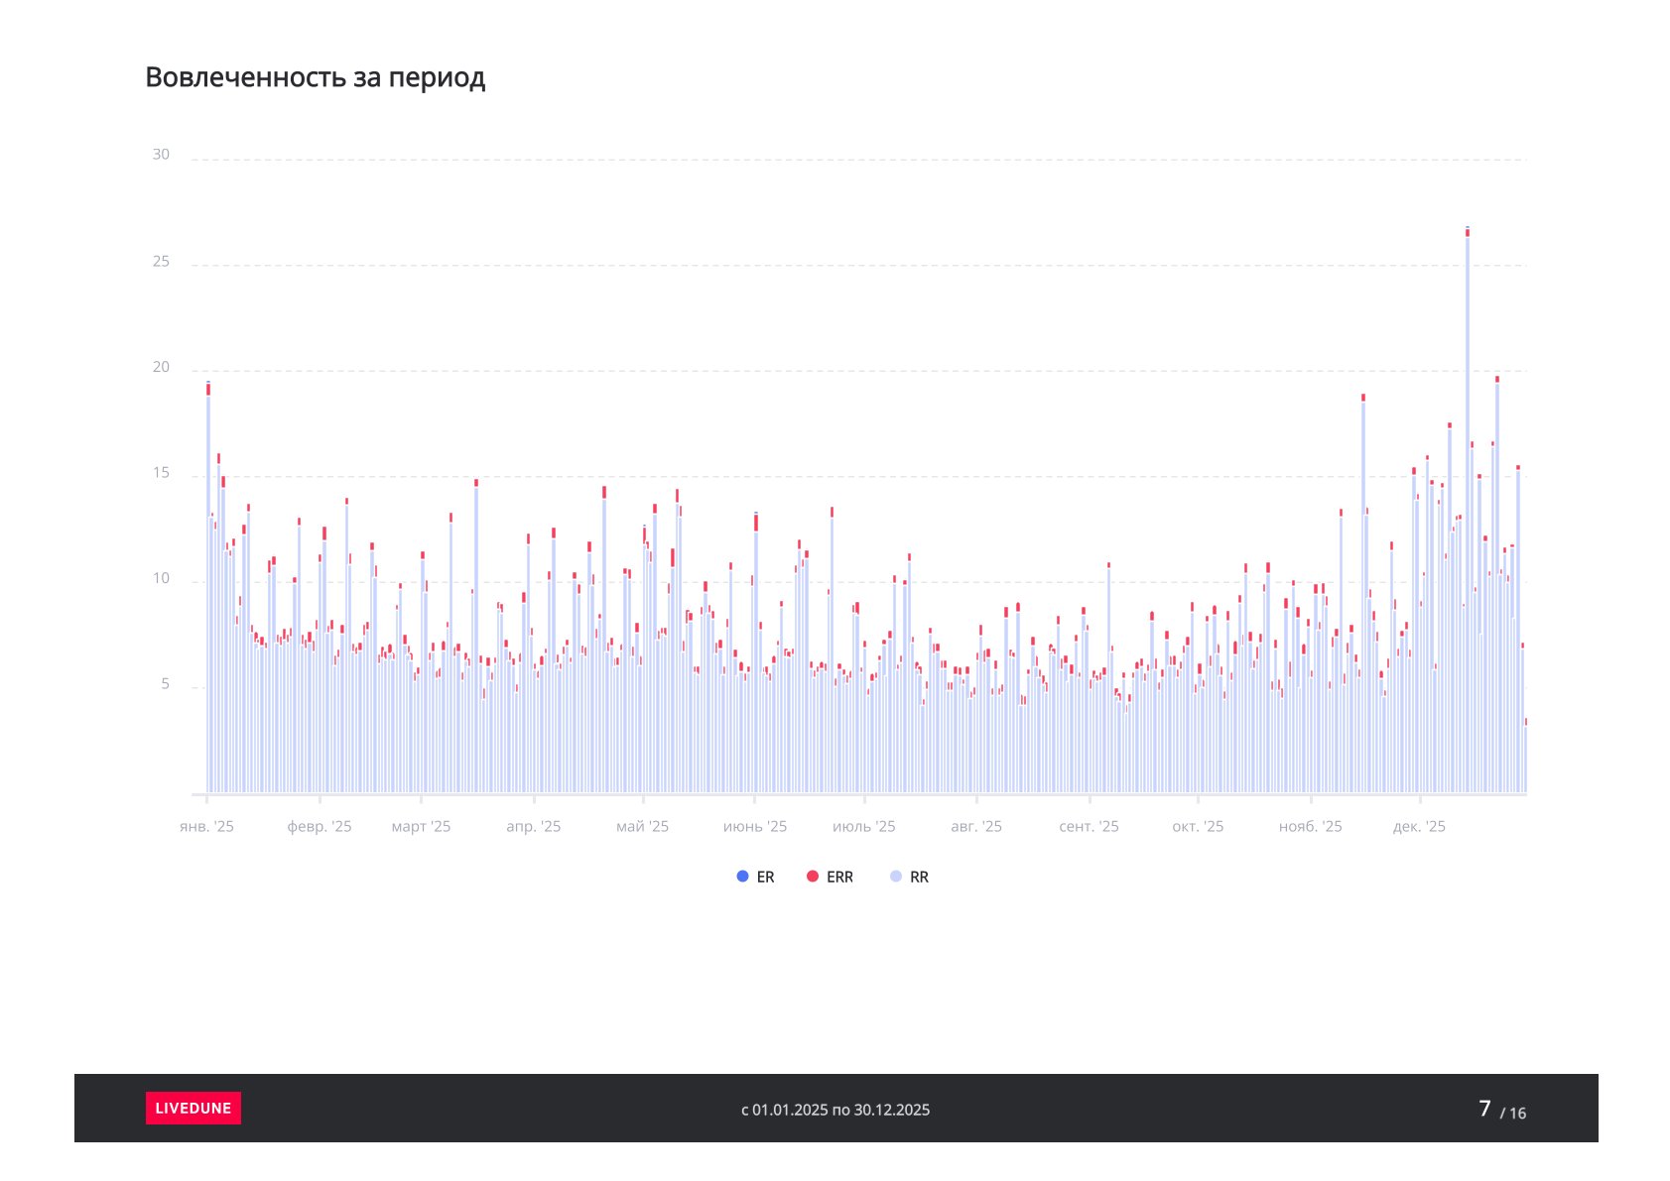1670x1181 pixels.
Task: Click the 30 value on Y axis
Action: coord(161,155)
